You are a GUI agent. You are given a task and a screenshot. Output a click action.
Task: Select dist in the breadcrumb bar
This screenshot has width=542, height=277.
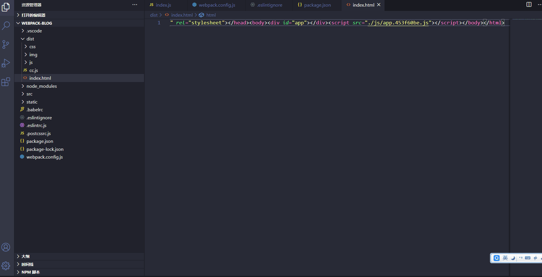click(154, 15)
